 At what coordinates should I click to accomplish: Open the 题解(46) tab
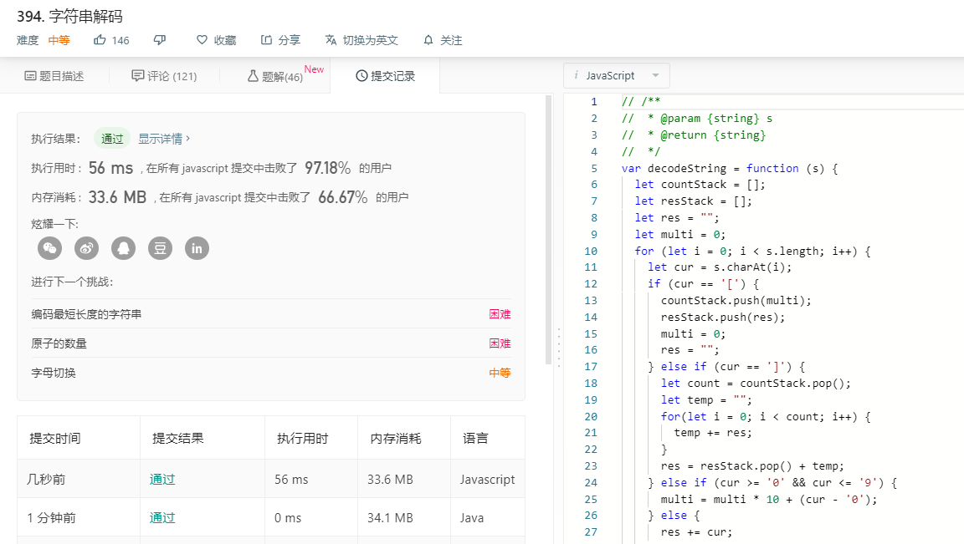pos(274,76)
